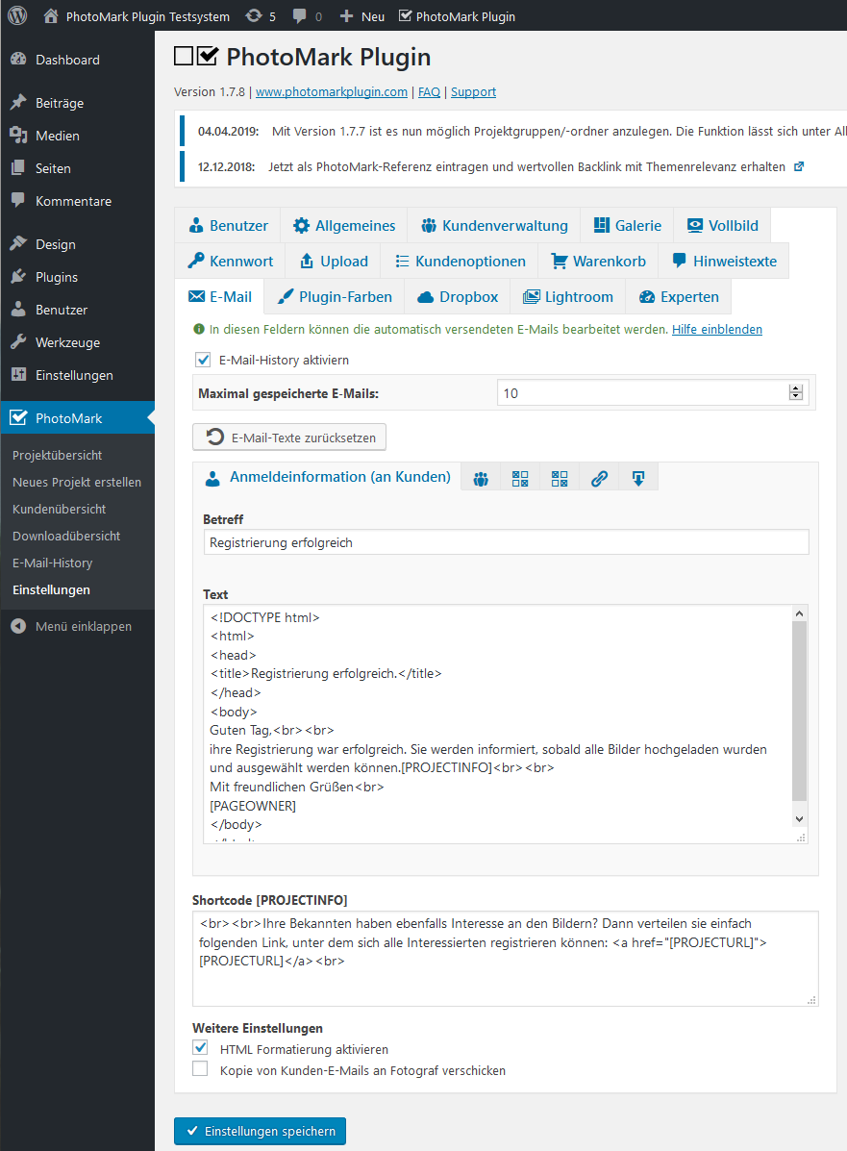
Task: Open the Kundenverwaltung tab
Action: click(494, 226)
